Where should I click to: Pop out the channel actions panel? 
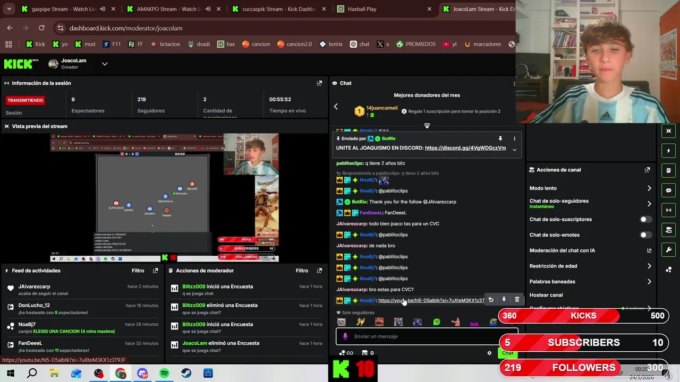click(x=647, y=170)
